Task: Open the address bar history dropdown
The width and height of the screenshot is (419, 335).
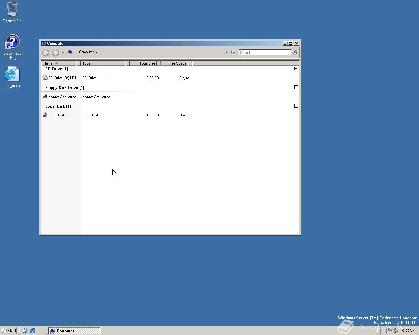Action: click(x=226, y=52)
